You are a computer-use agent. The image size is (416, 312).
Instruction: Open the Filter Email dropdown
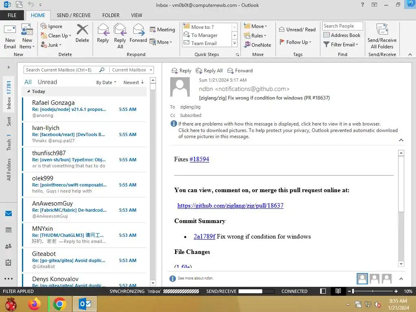click(341, 45)
